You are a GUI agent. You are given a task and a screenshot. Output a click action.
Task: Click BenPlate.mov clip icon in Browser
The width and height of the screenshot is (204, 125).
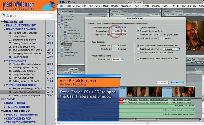pos(62,20)
